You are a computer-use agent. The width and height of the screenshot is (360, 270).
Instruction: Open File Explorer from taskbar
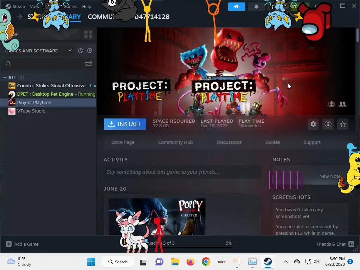click(175, 262)
